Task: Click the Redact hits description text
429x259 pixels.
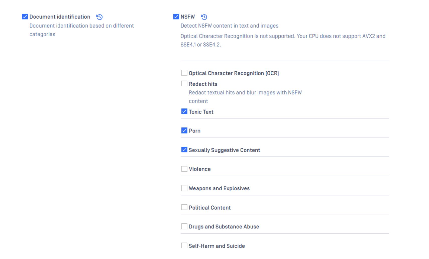Action: pyautogui.click(x=245, y=92)
